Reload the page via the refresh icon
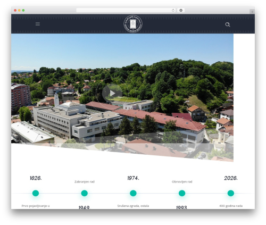266x225 pixels. (x=173, y=10)
